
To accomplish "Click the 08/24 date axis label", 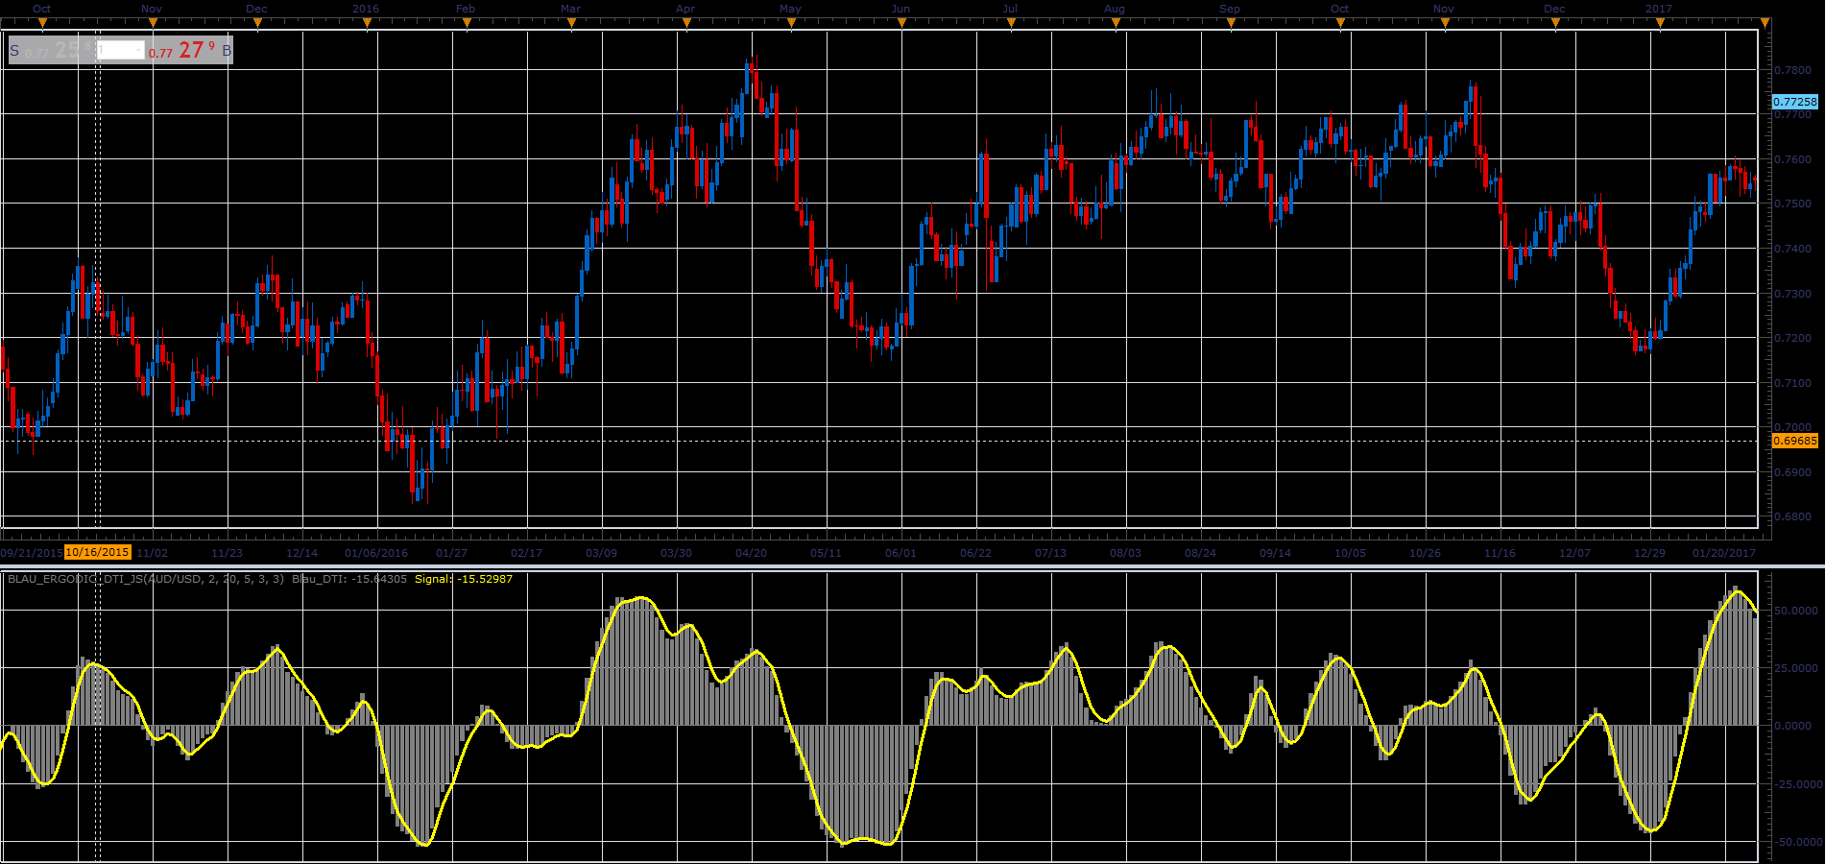I will pyautogui.click(x=1200, y=553).
